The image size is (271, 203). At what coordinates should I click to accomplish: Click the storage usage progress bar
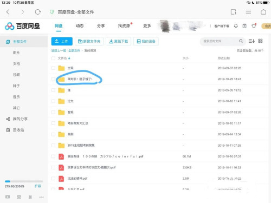24,181
